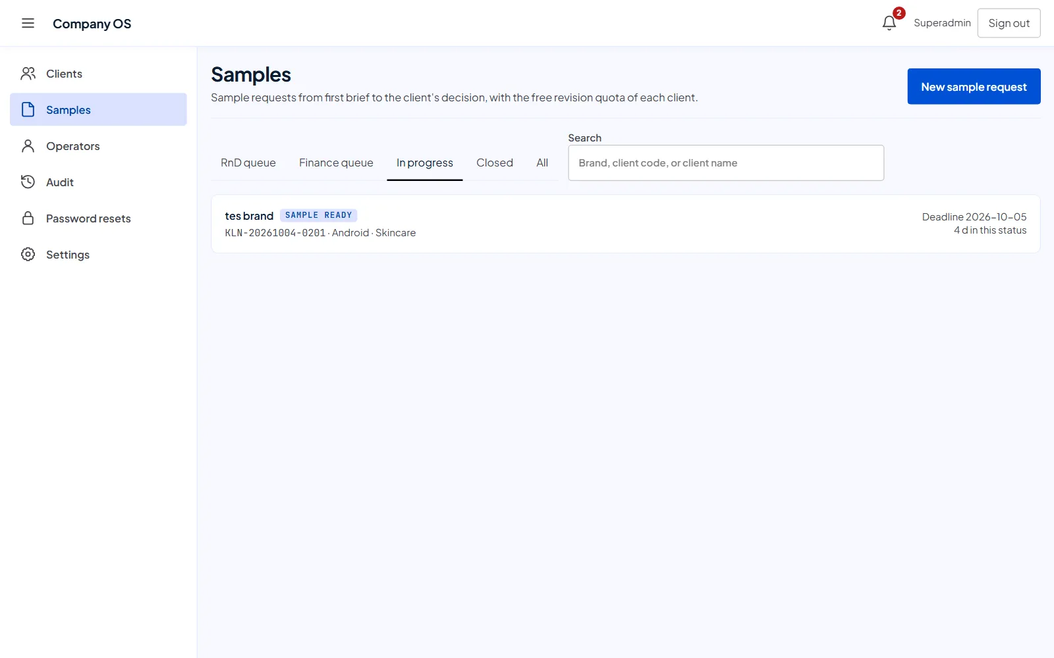Viewport: 1054px width, 658px height.
Task: Open the Closed tab
Action: point(495,163)
